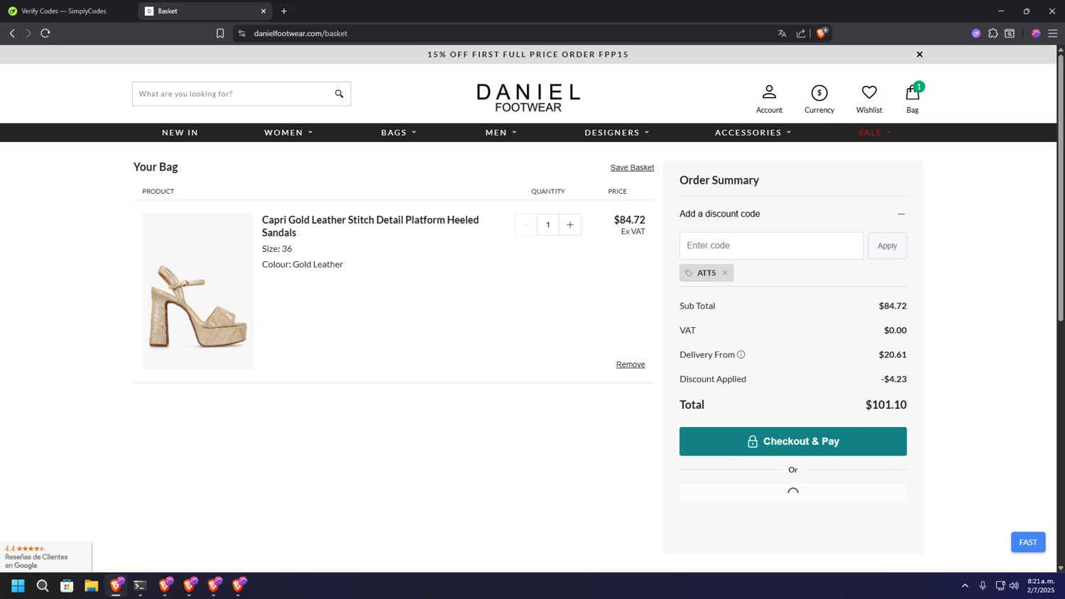Click the Enter code input field
This screenshot has width=1065, height=599.
pyautogui.click(x=771, y=246)
